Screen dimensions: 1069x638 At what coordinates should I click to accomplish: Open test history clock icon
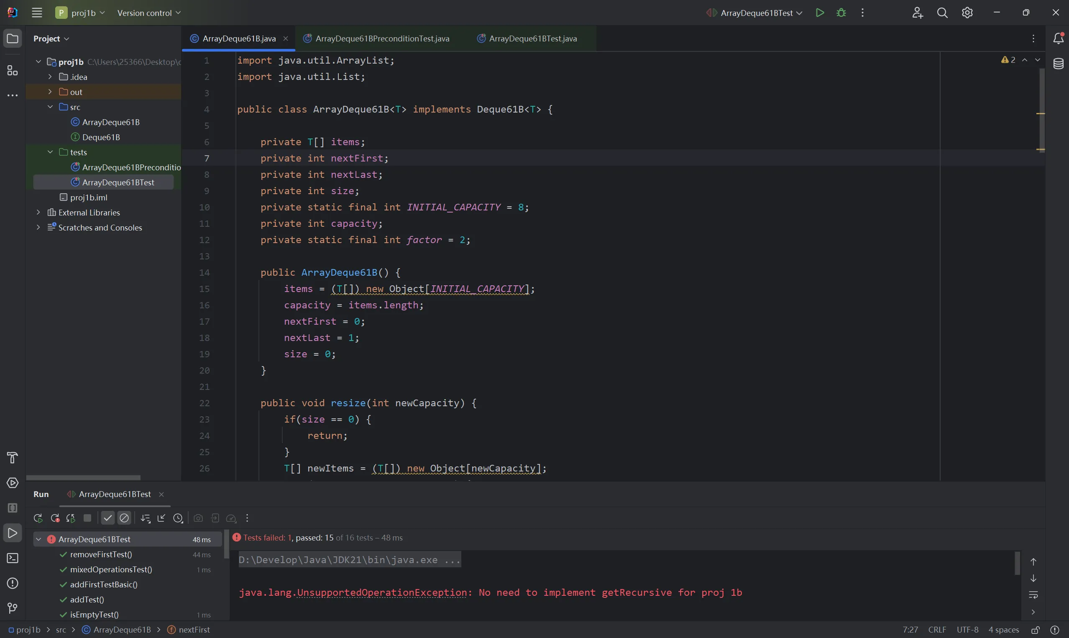coord(178,518)
